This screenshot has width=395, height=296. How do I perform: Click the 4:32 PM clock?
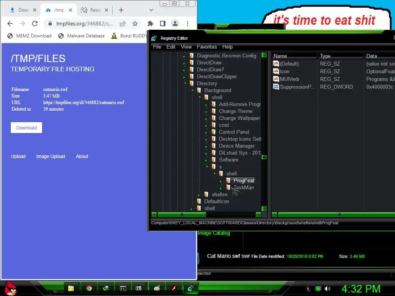coord(361,289)
